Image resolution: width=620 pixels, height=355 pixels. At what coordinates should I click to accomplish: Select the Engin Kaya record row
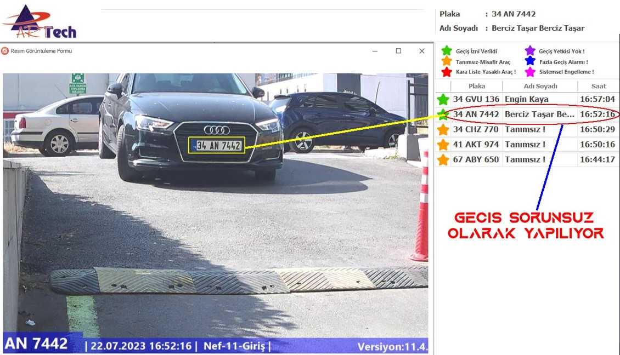[x=527, y=99]
